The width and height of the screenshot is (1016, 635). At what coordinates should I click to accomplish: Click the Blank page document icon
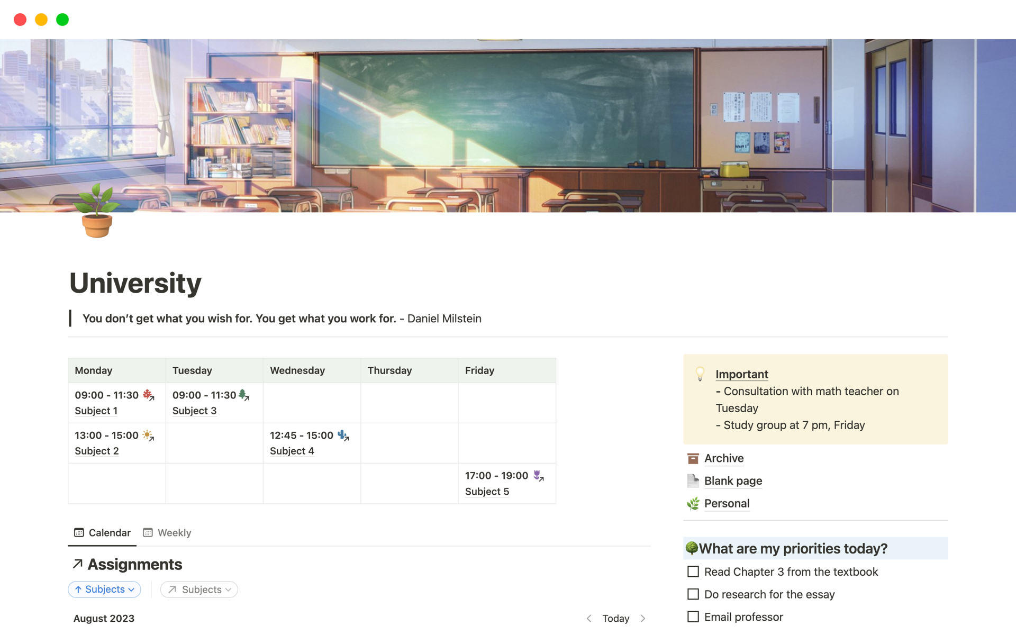click(x=693, y=481)
